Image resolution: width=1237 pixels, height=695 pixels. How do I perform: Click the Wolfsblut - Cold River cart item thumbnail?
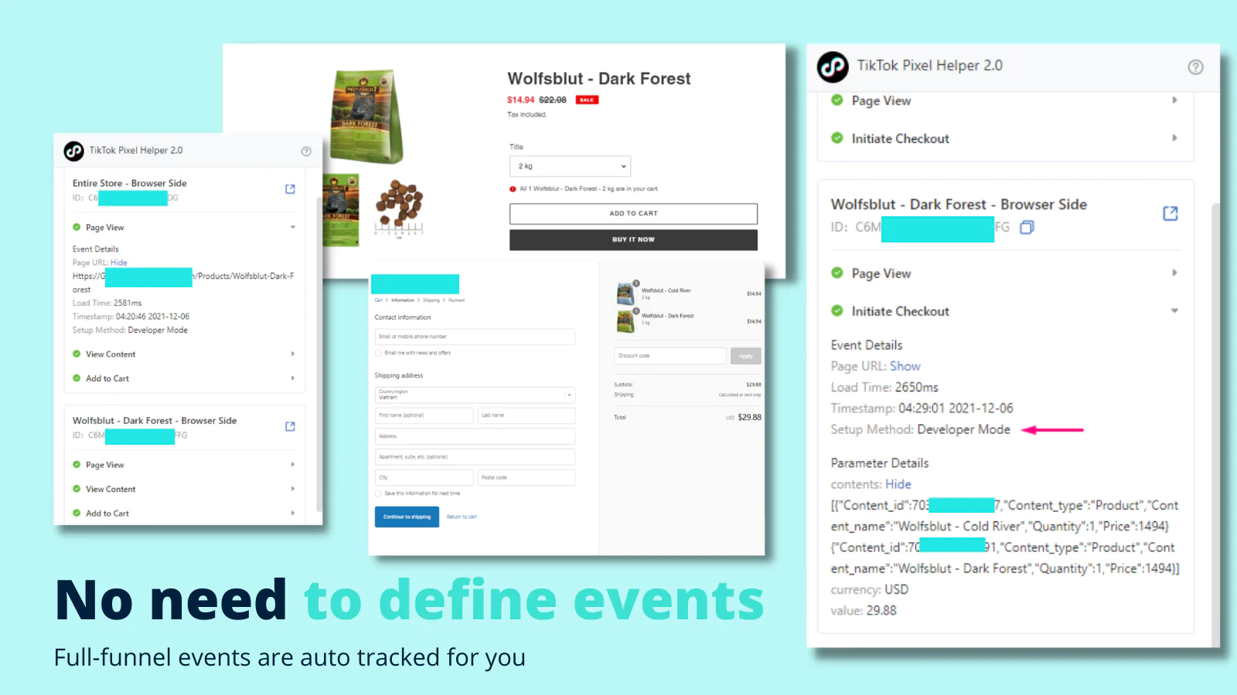pos(625,294)
